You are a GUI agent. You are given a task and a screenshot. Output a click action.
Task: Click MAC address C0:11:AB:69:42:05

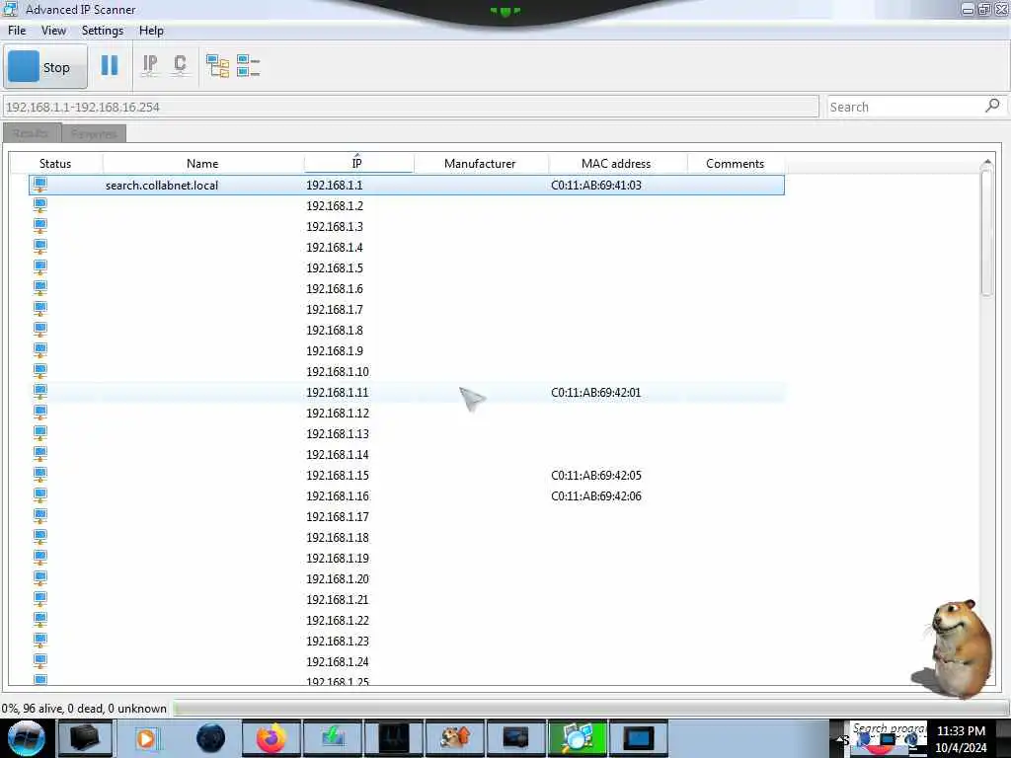coord(596,475)
